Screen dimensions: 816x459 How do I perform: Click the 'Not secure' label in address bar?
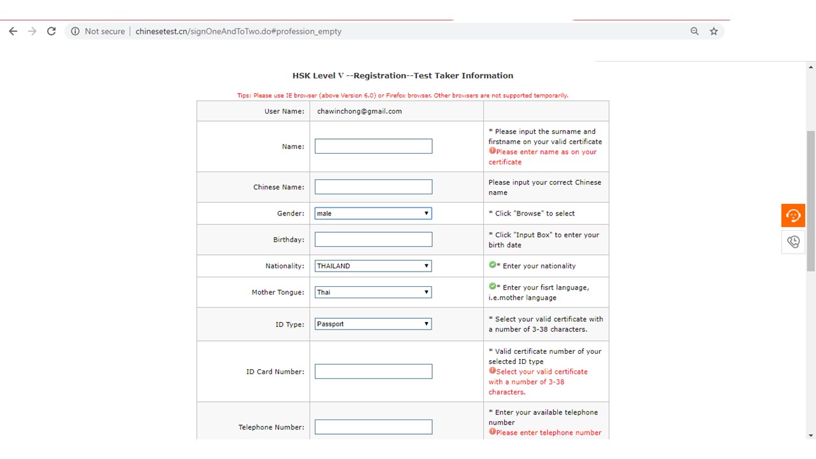(x=105, y=31)
